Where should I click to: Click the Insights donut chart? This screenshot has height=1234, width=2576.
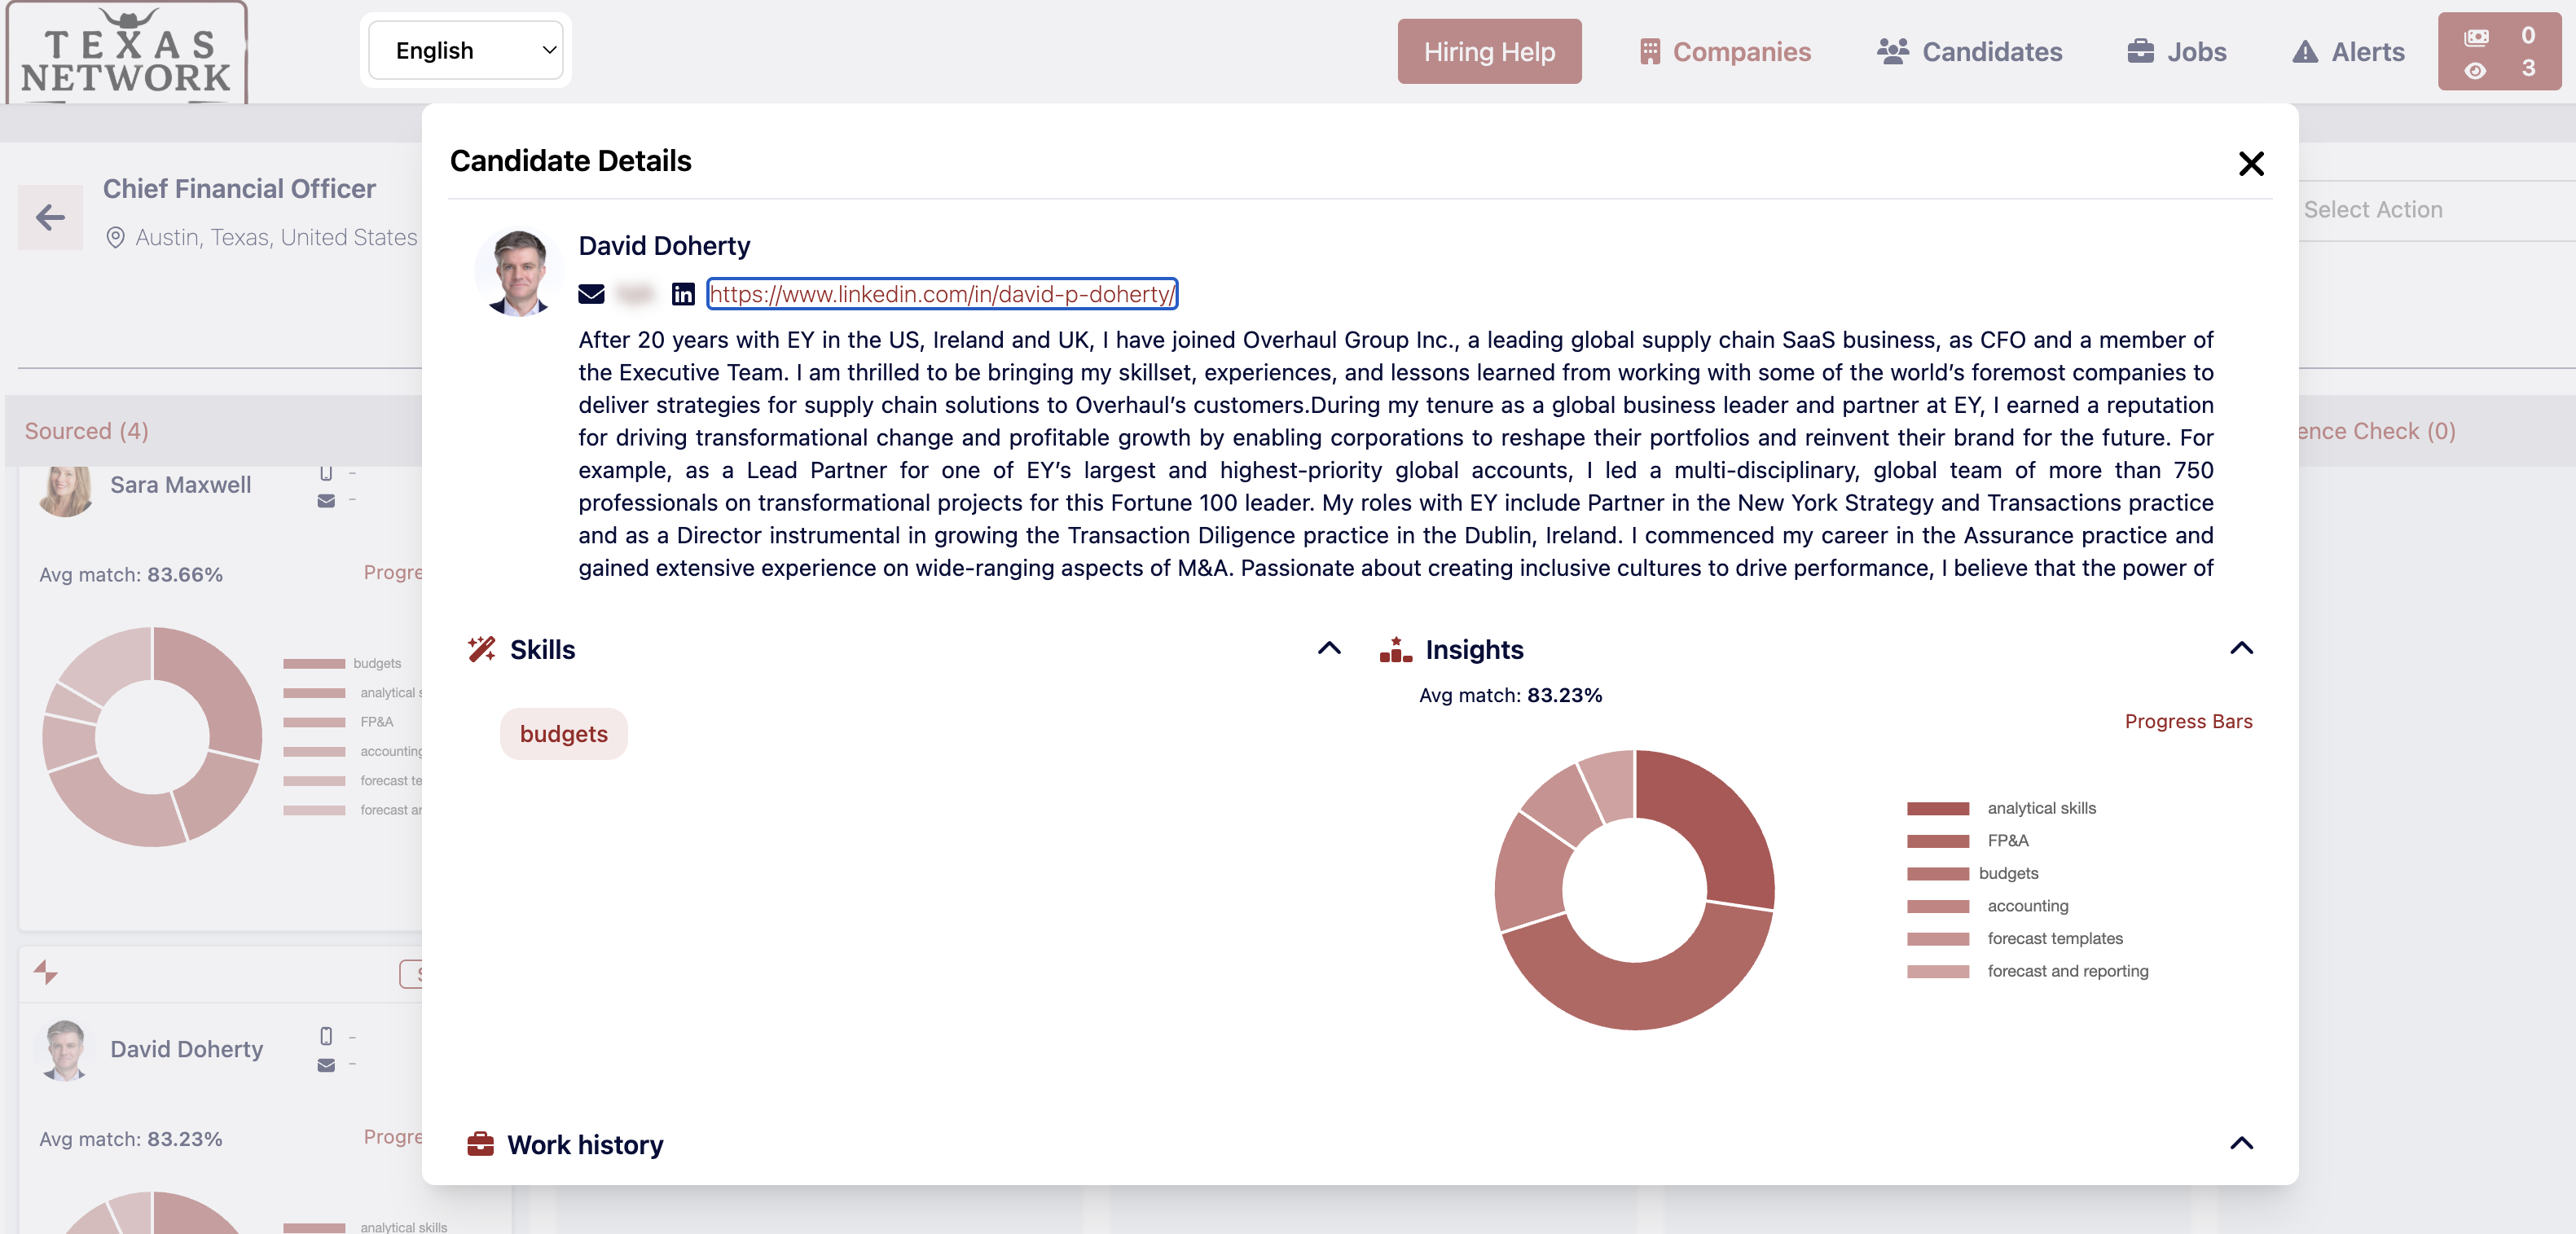pyautogui.click(x=1634, y=889)
